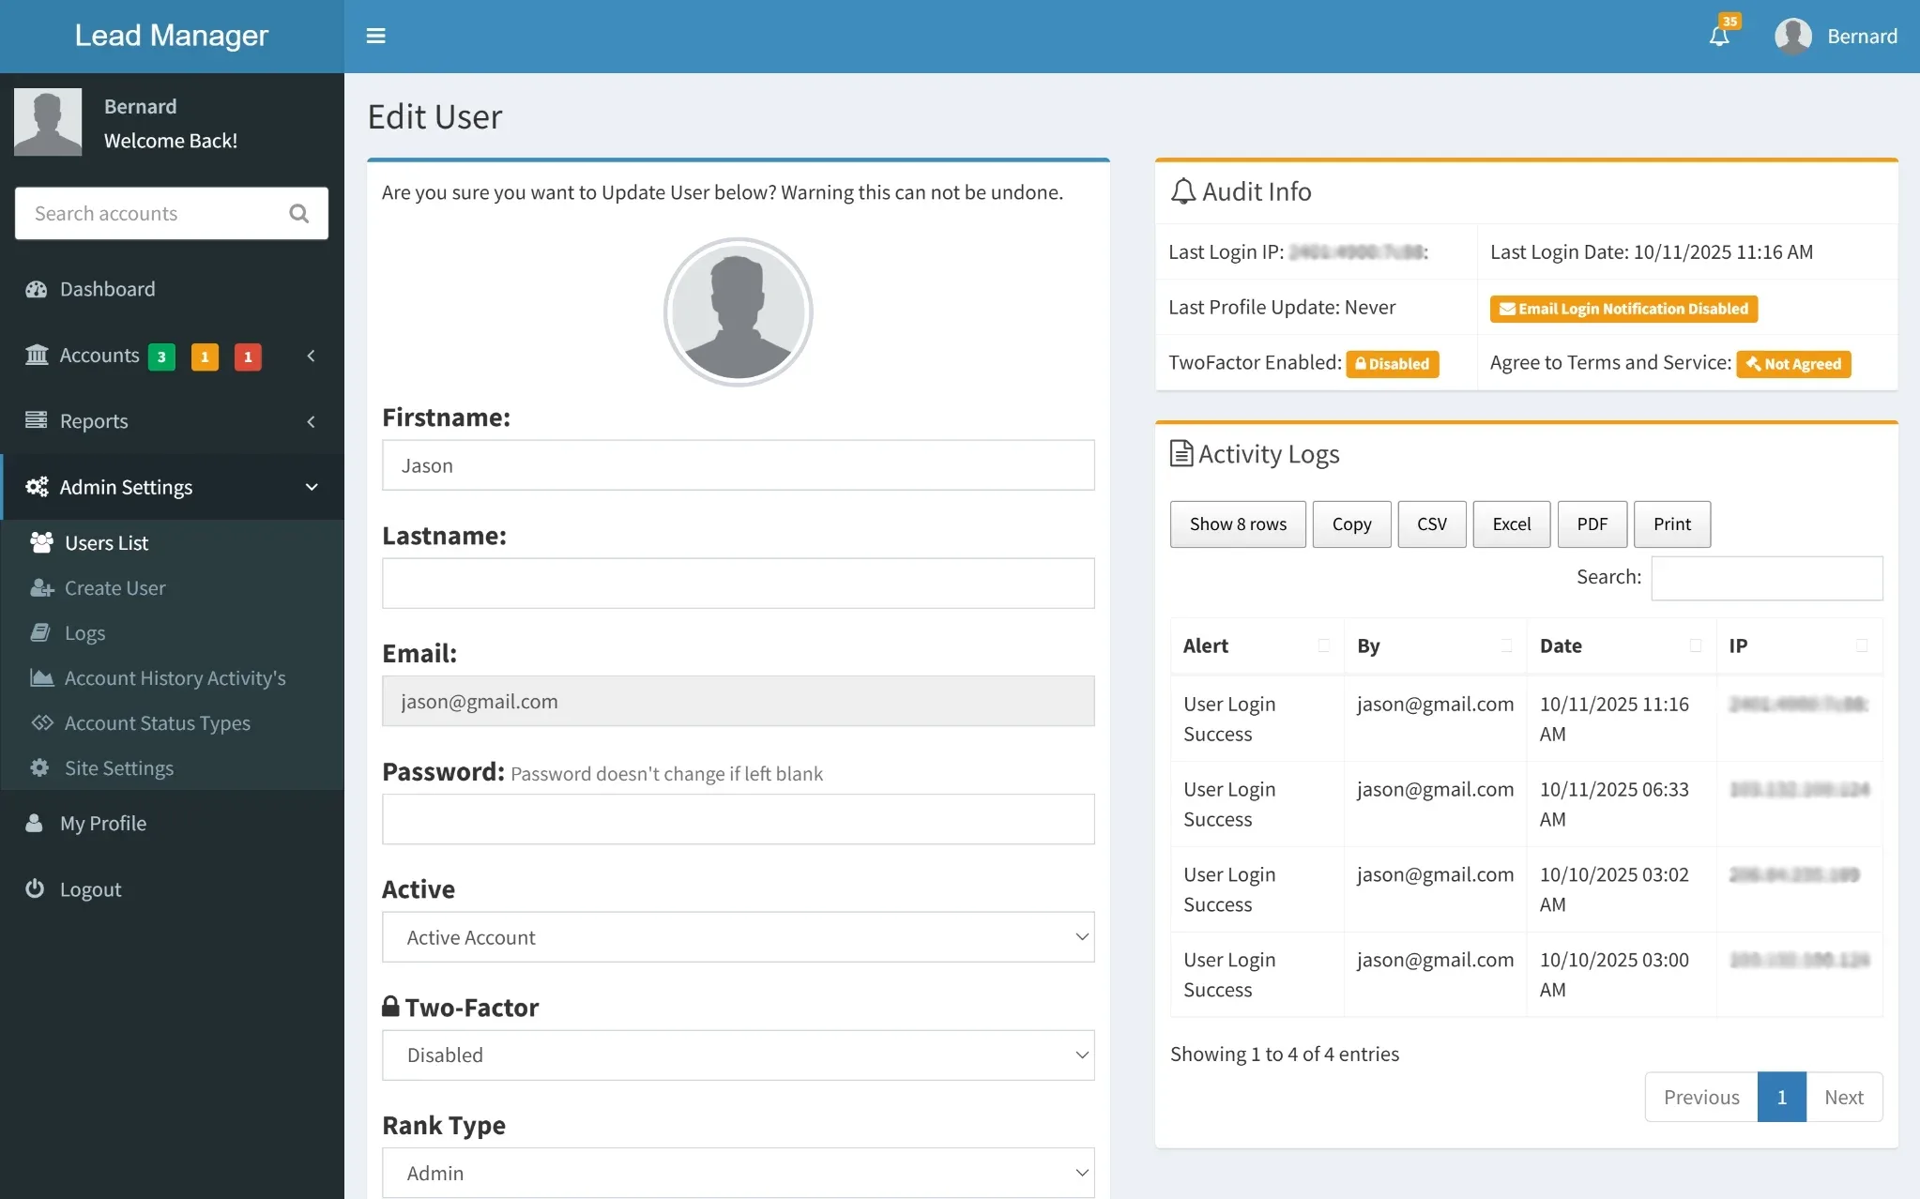Open the Active Account dropdown
The width and height of the screenshot is (1920, 1199).
pos(738,937)
